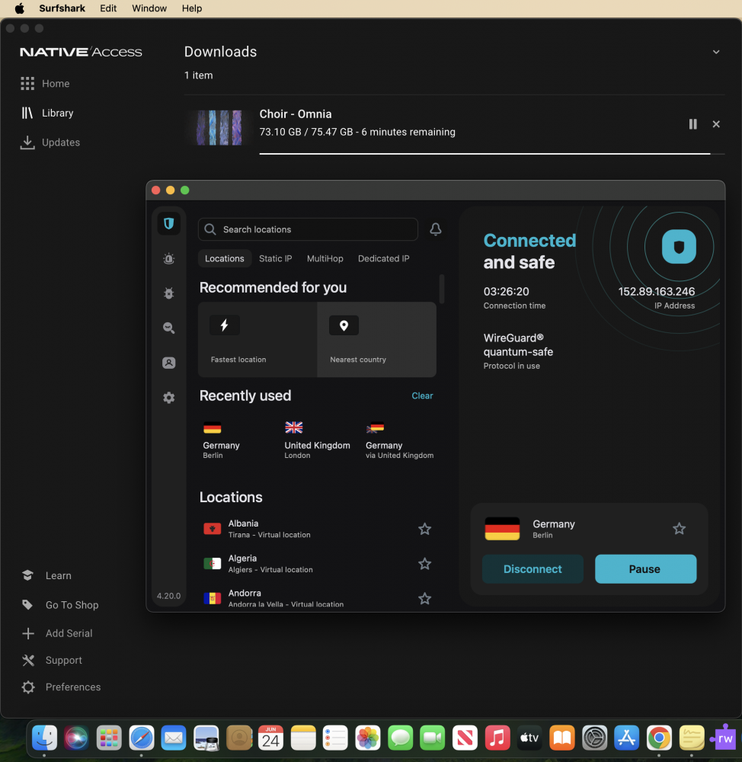
Task: Click Go To Shop in Native Access
Action: [60, 605]
